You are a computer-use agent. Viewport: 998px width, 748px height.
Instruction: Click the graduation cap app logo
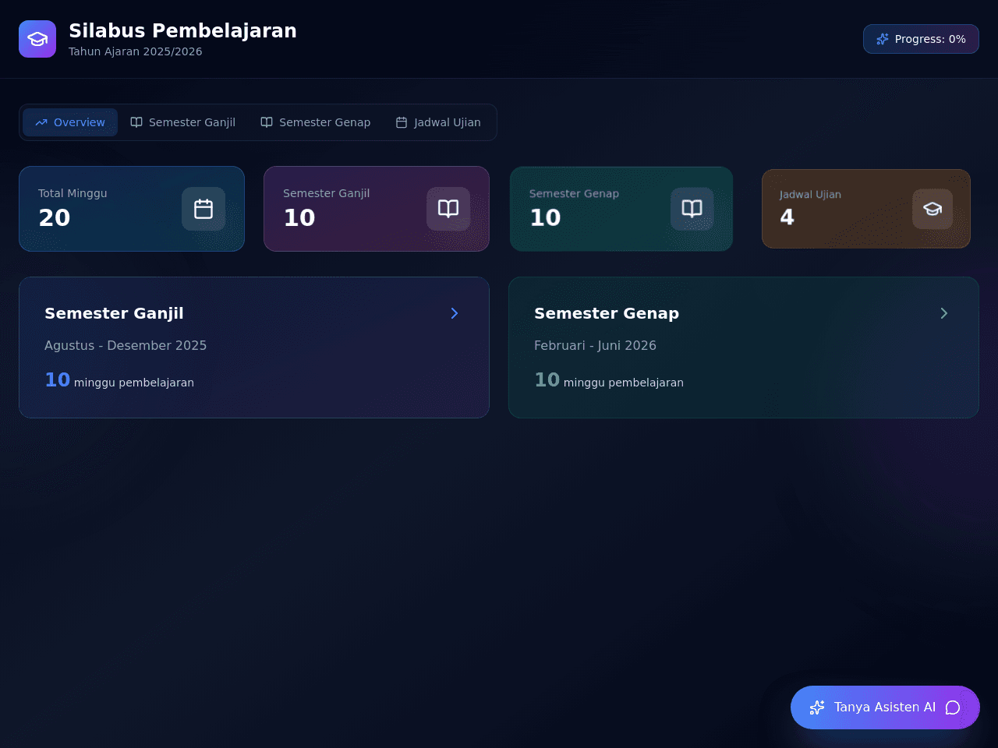[37, 39]
